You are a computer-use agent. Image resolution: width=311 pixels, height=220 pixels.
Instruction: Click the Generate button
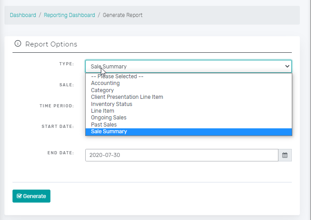click(x=31, y=196)
